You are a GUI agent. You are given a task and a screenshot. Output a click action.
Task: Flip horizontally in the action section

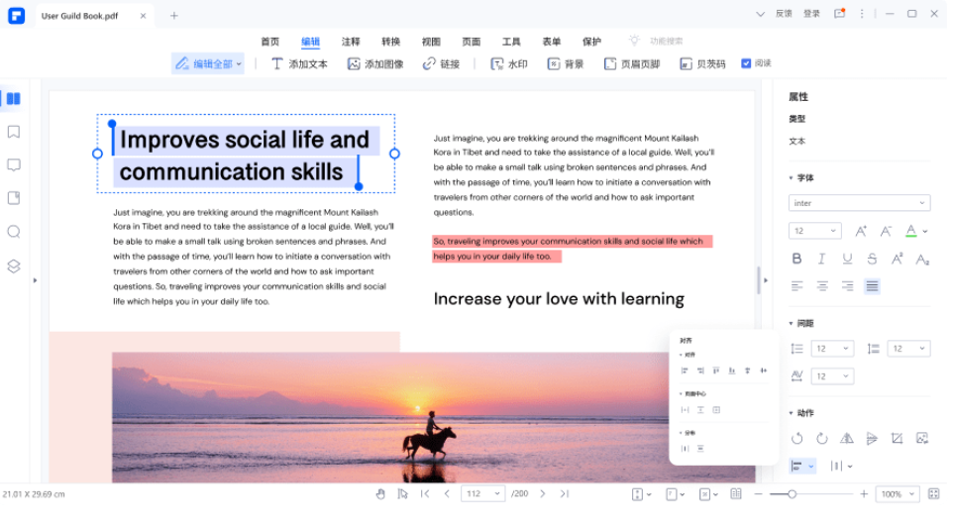847,439
